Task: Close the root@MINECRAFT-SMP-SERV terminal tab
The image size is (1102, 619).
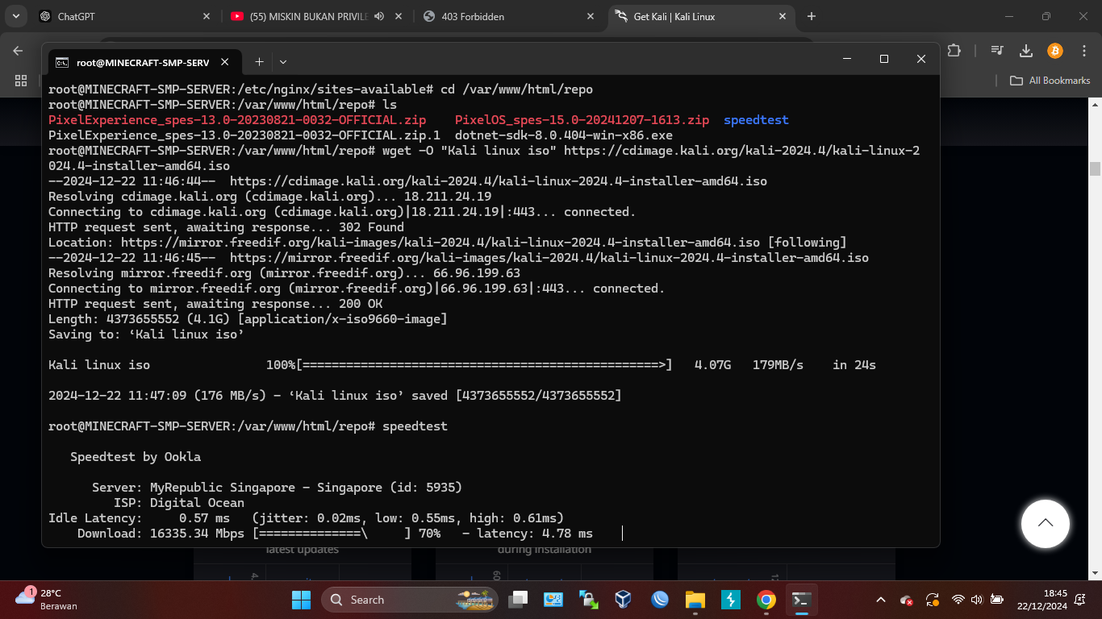Action: 224,62
